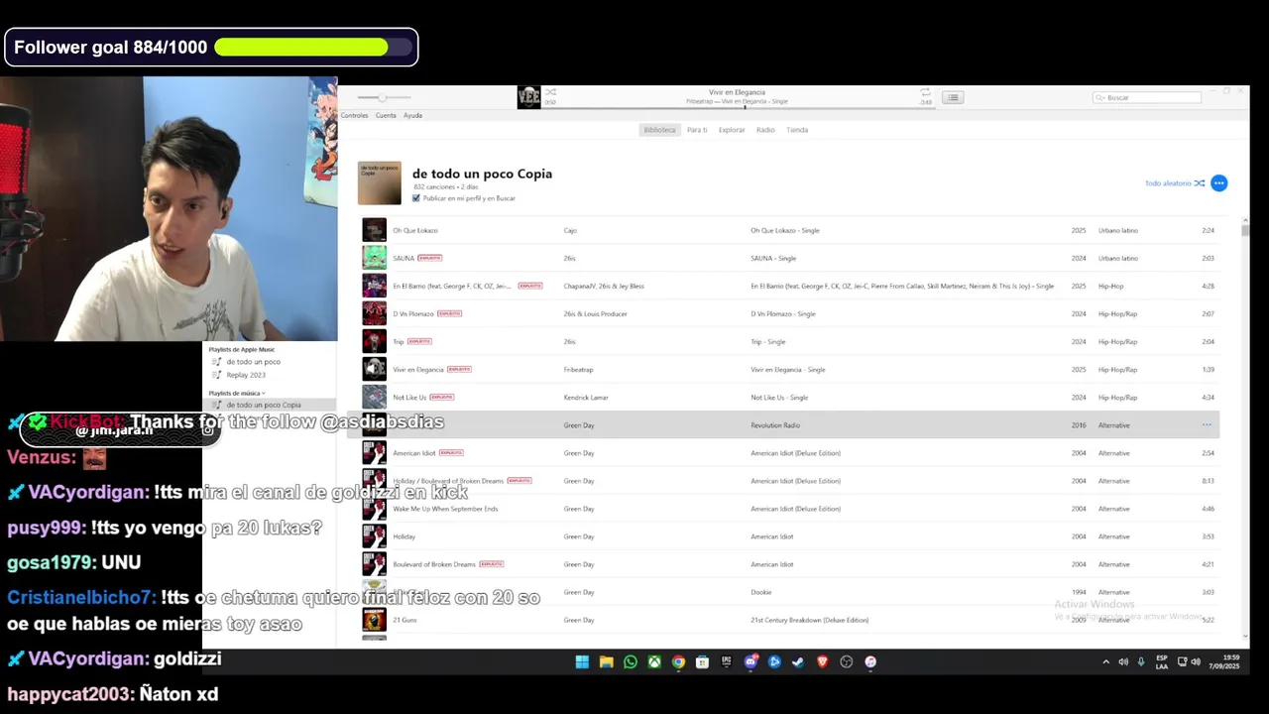Screen dimensions: 1269x714
Task: Click the Todo aleatorio shuffle link
Action: (x=1175, y=183)
